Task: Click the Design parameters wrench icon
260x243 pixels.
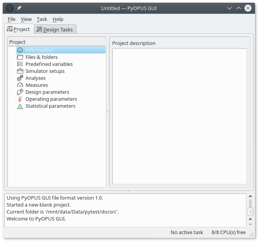Action: (20, 92)
